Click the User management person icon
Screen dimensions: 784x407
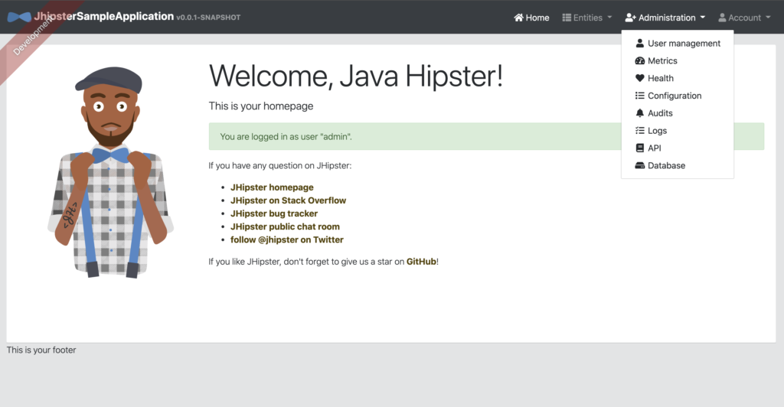pos(639,43)
